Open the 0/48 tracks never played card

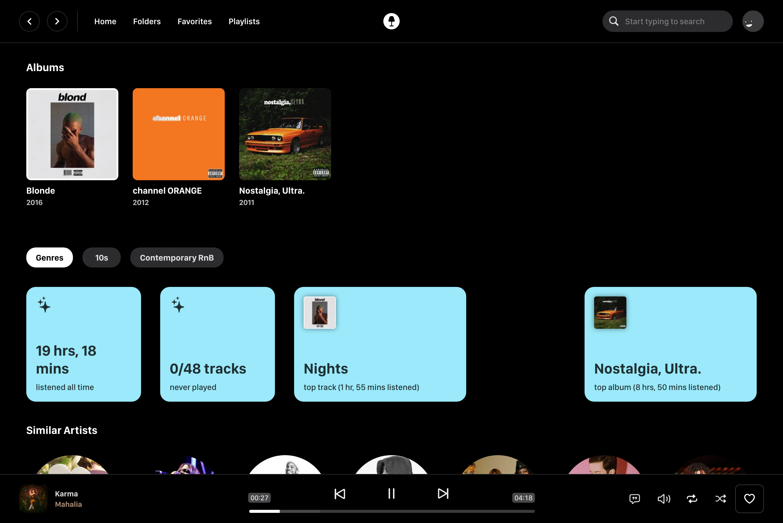click(x=218, y=344)
